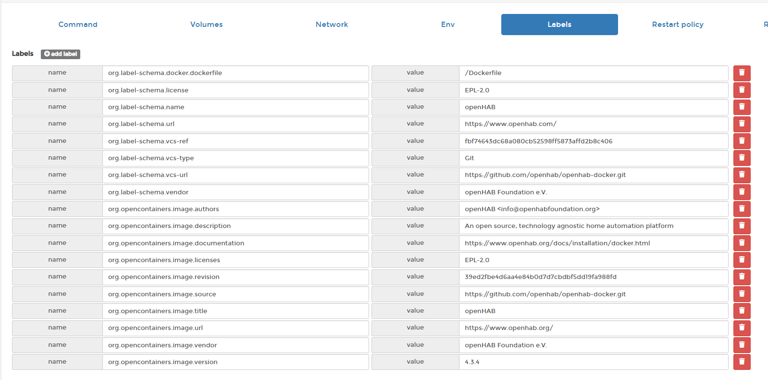Click value field https://www.openhab.org/
The height and width of the screenshot is (380, 768).
point(594,328)
